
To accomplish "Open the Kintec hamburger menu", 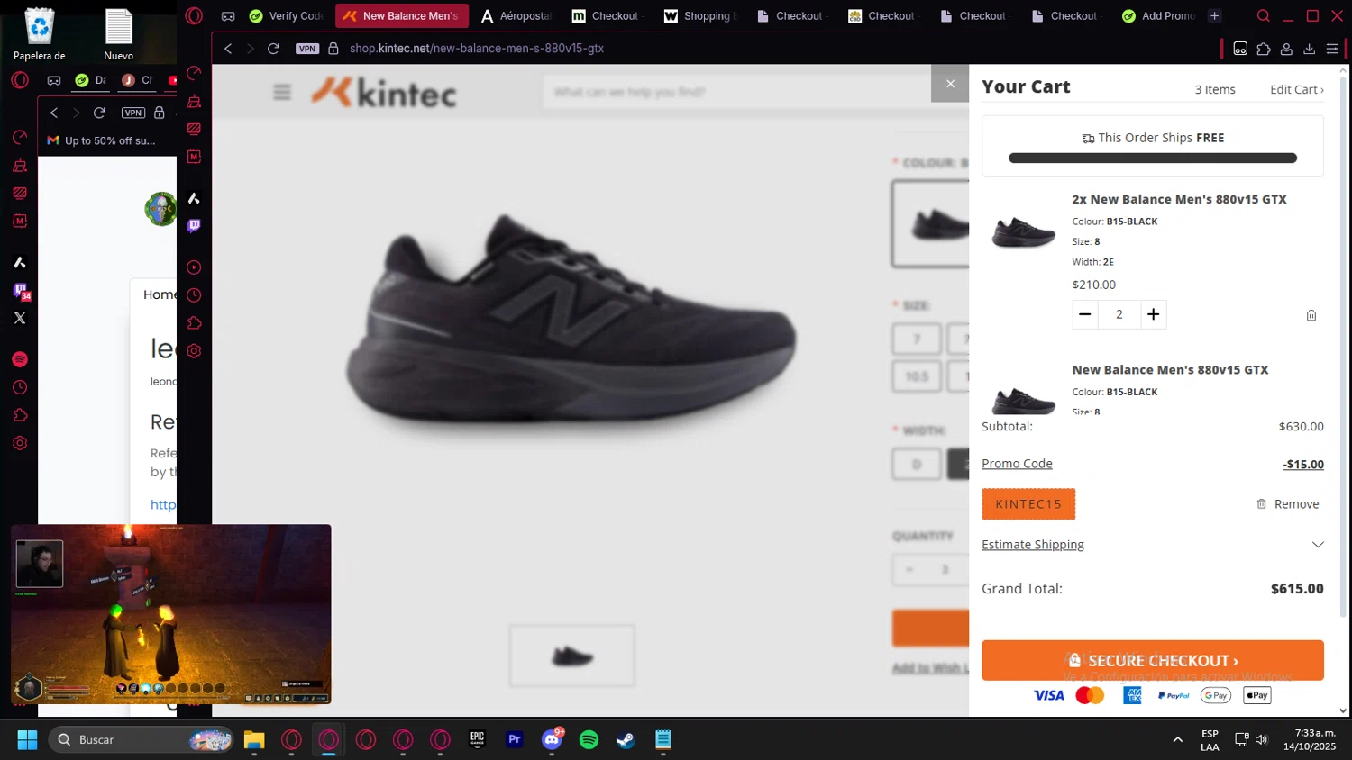I will (282, 92).
